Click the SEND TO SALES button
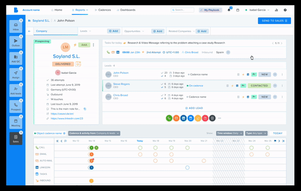The width and height of the screenshot is (301, 191). [x=274, y=21]
